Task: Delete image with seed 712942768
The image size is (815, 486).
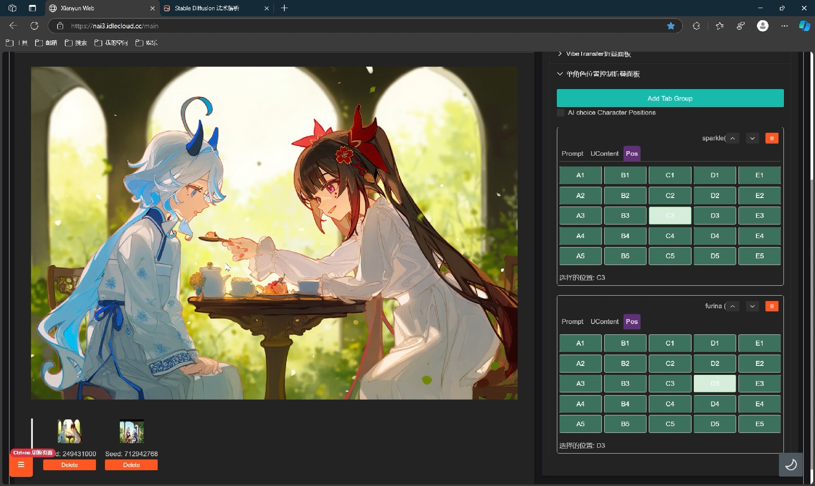Action: (131, 465)
